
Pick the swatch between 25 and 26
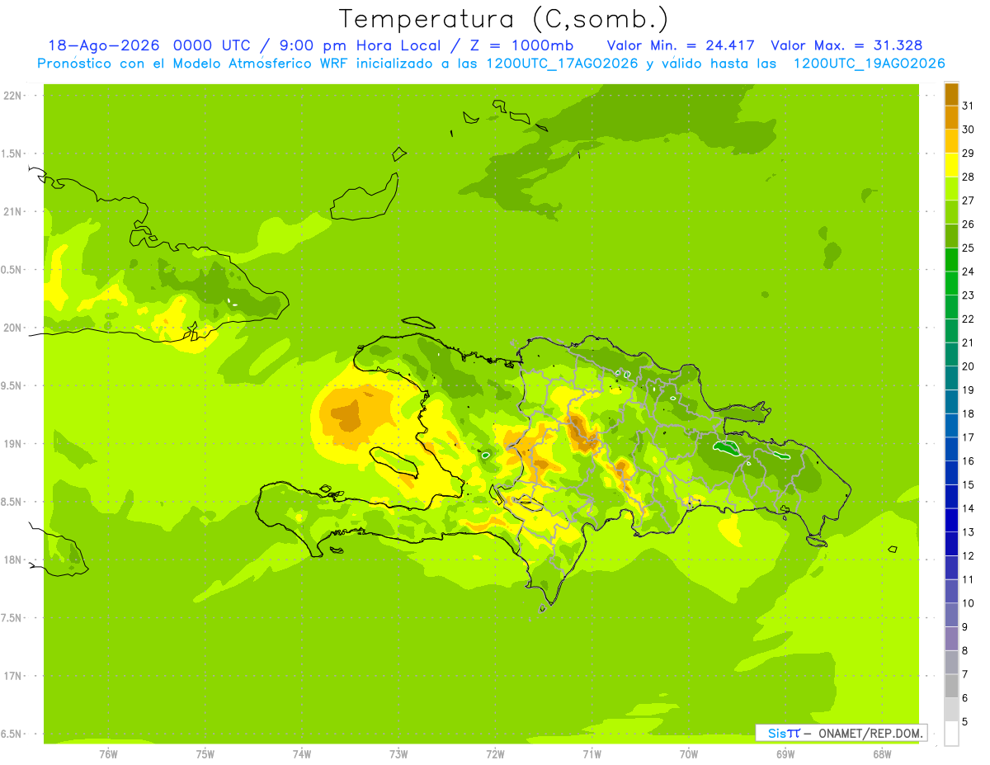point(951,236)
